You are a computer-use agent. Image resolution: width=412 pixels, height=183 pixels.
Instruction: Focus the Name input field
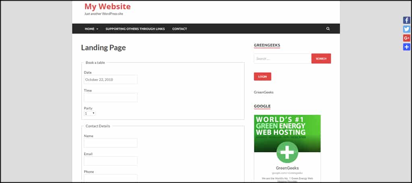[x=111, y=143]
